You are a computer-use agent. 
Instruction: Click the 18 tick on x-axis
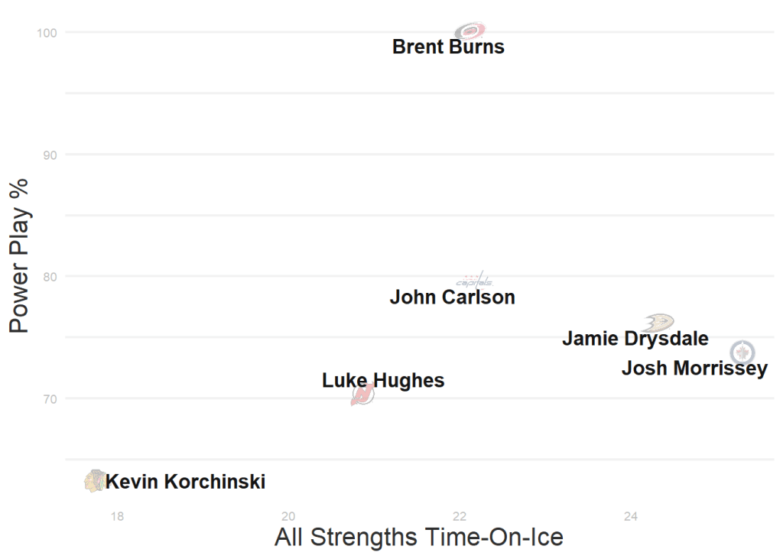(x=117, y=516)
